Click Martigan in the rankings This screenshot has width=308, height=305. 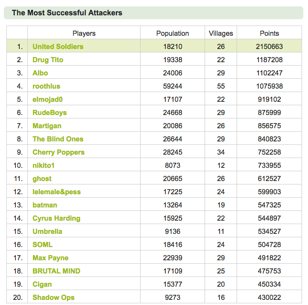click(x=47, y=126)
